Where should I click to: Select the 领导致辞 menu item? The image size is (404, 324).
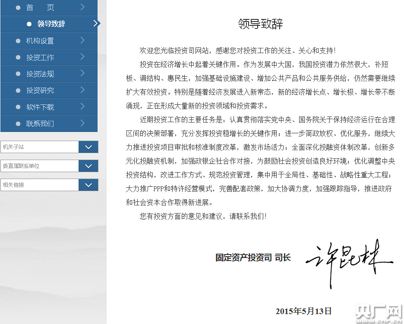(x=51, y=24)
